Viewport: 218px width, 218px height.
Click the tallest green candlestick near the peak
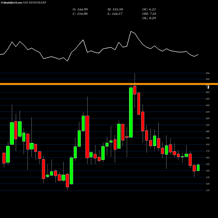point(131,112)
